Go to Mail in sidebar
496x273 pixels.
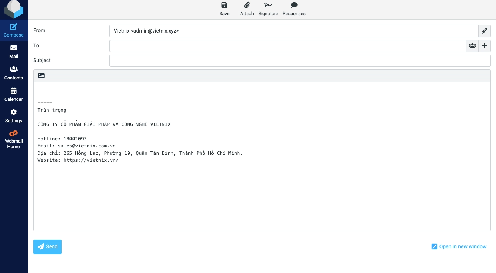click(14, 52)
